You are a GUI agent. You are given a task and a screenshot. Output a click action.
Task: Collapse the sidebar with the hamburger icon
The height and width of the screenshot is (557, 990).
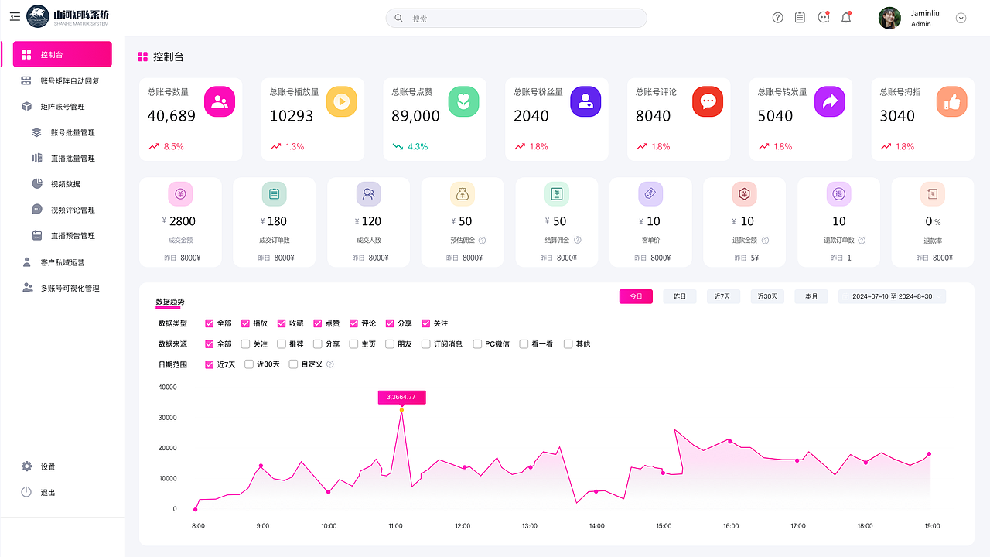(15, 16)
